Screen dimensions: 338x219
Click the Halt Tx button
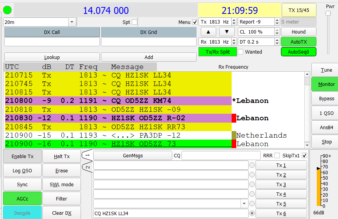tap(62, 156)
